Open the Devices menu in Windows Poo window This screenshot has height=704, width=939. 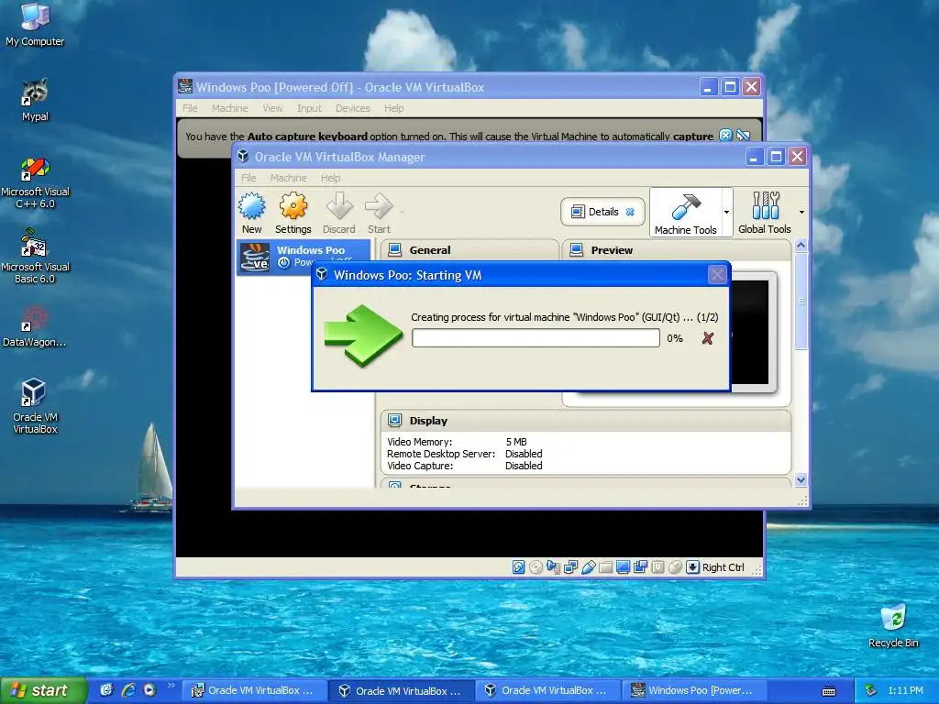[x=353, y=108]
